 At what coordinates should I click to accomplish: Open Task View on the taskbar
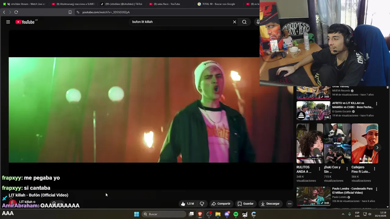(191, 214)
